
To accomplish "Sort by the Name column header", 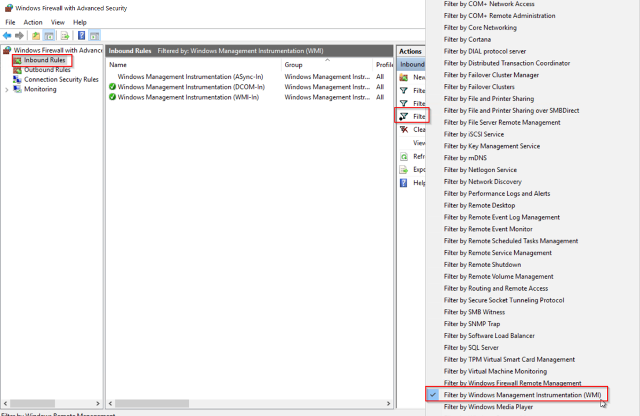I will click(193, 65).
